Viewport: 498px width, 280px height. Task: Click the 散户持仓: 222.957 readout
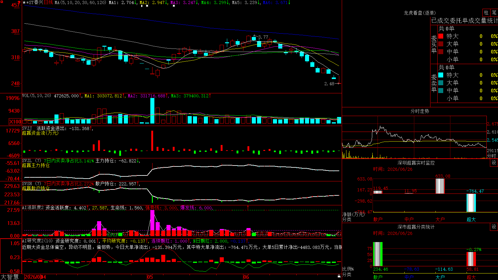[118, 184]
